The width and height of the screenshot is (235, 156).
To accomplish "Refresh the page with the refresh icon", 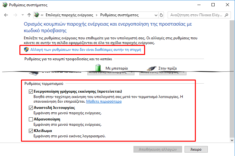I will tap(161, 15).
